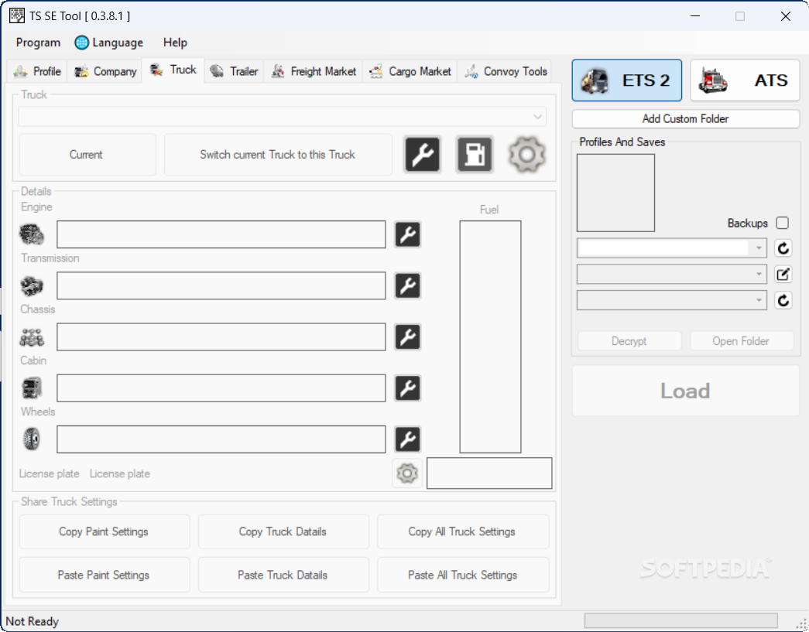Click the globe icon beside Language
This screenshot has width=809, height=632.
coord(81,43)
